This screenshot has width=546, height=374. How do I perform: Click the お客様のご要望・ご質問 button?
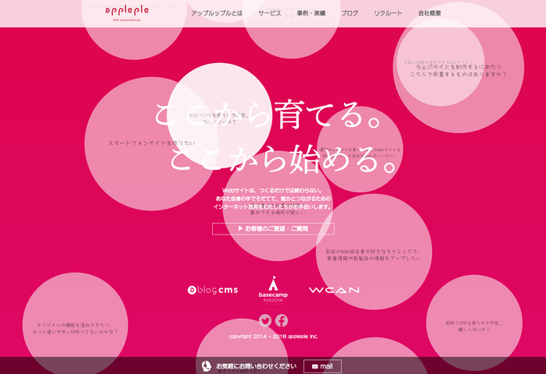(273, 229)
